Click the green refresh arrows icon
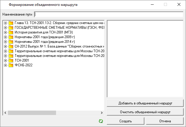This screenshot has width=186, height=127. click(x=102, y=121)
